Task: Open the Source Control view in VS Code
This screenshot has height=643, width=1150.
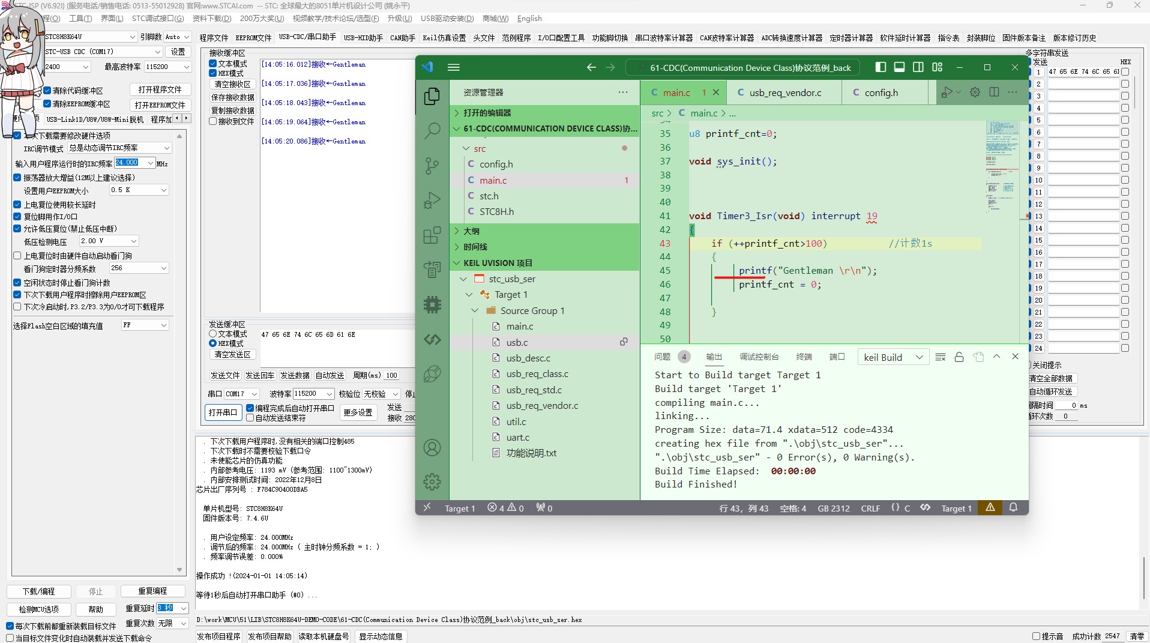Action: click(432, 165)
